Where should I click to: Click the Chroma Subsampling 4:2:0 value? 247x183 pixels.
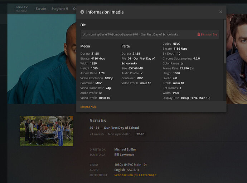(197, 58)
